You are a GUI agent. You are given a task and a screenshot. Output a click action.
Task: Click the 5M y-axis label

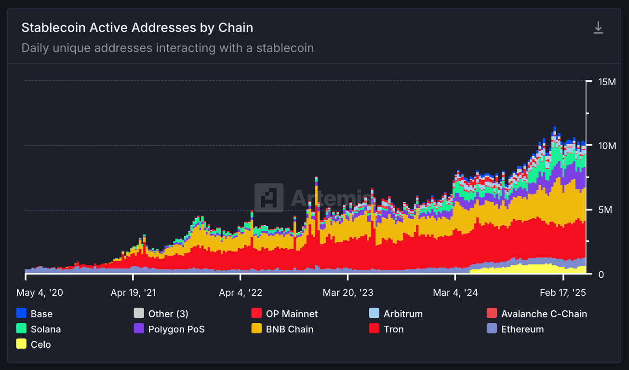coord(604,211)
